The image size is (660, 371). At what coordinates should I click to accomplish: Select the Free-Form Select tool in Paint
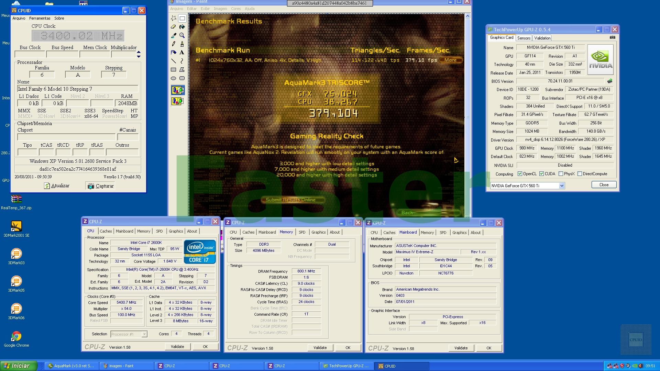(174, 18)
